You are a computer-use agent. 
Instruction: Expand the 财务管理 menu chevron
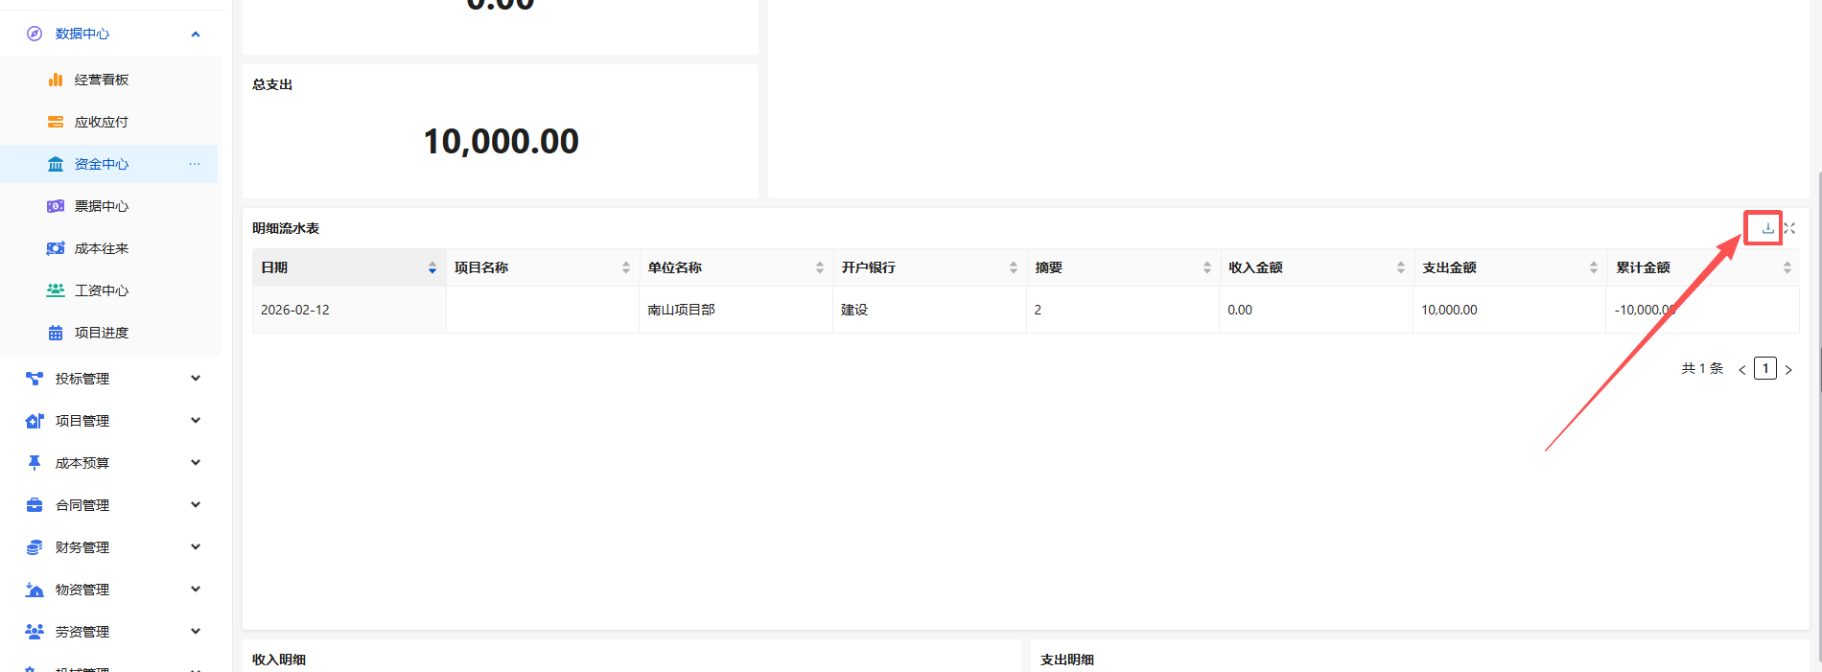click(196, 547)
